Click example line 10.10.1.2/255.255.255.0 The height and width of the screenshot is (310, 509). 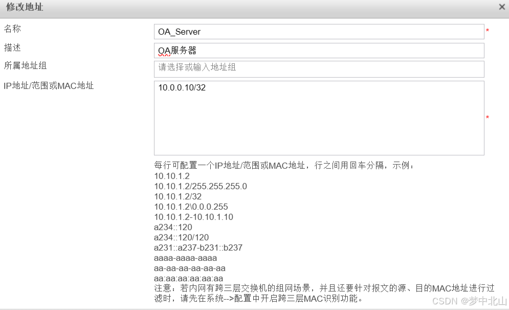pyautogui.click(x=201, y=186)
